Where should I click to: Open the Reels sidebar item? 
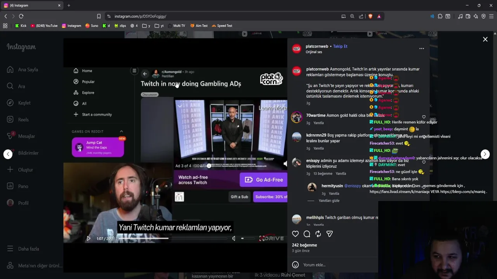coord(18,119)
